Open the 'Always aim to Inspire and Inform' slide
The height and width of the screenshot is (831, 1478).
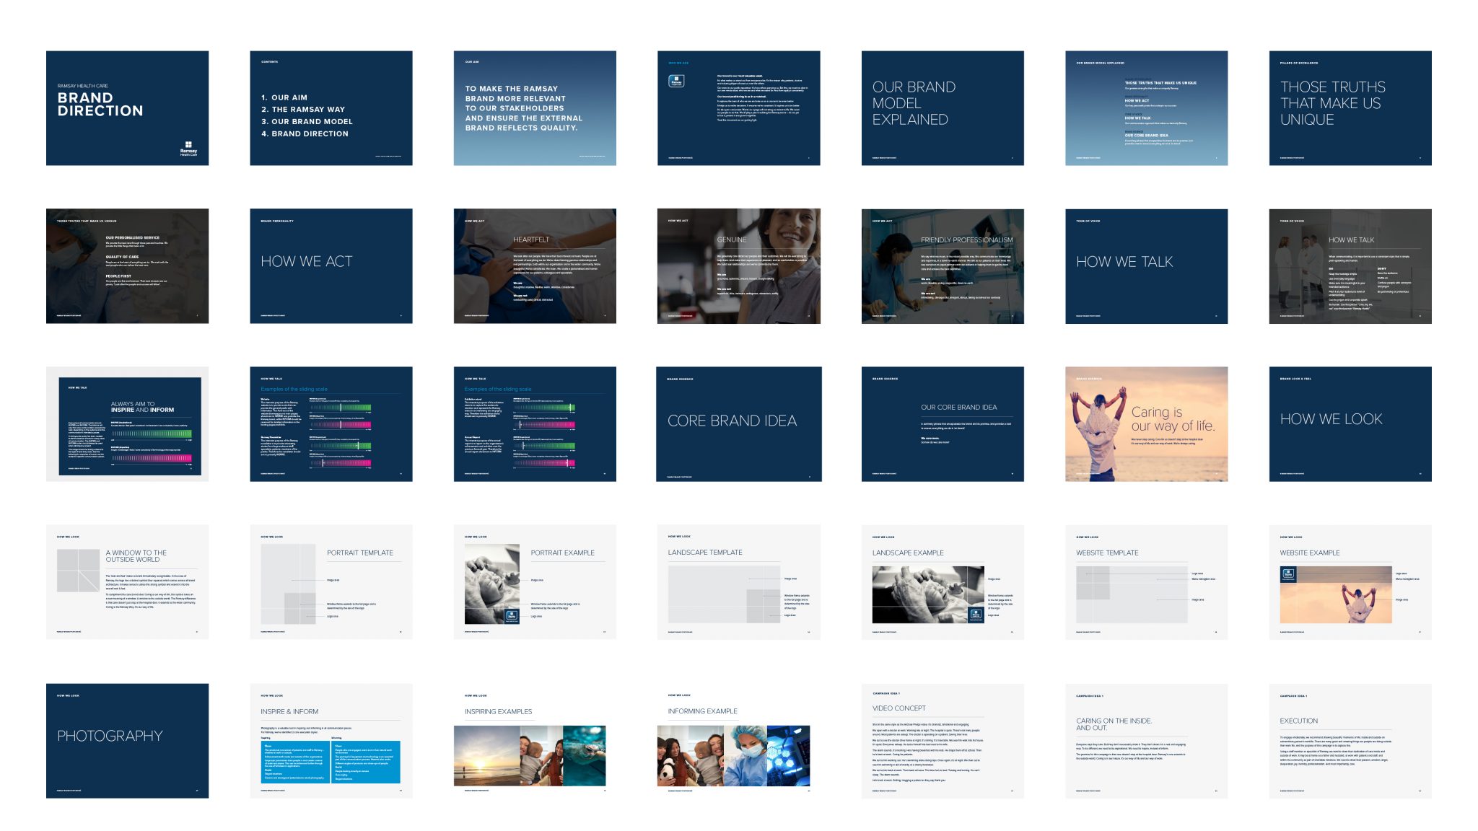click(127, 424)
